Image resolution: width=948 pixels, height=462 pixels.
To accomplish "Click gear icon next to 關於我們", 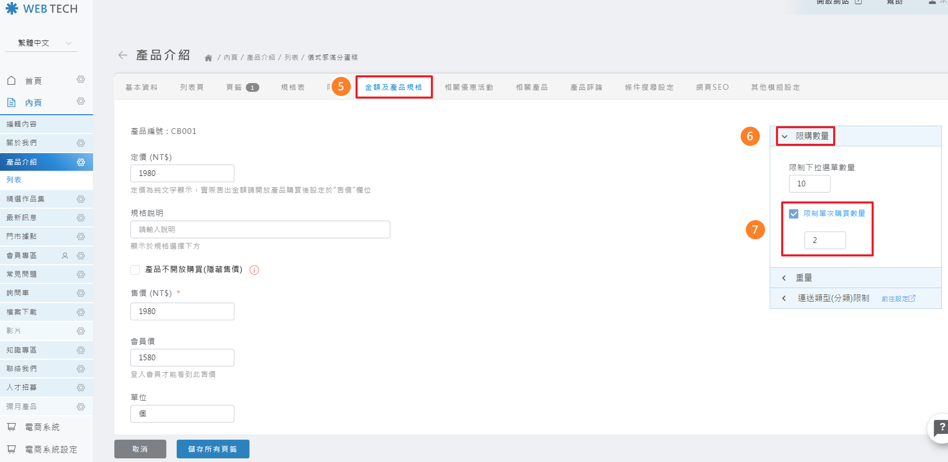I will pos(81,143).
